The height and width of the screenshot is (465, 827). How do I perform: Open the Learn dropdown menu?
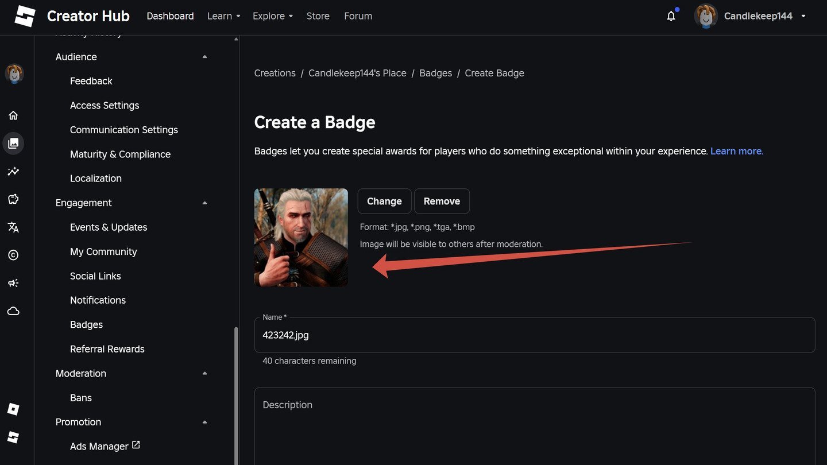point(224,16)
